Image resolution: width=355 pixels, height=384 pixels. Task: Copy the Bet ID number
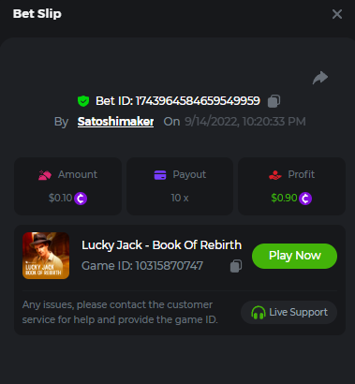(274, 101)
